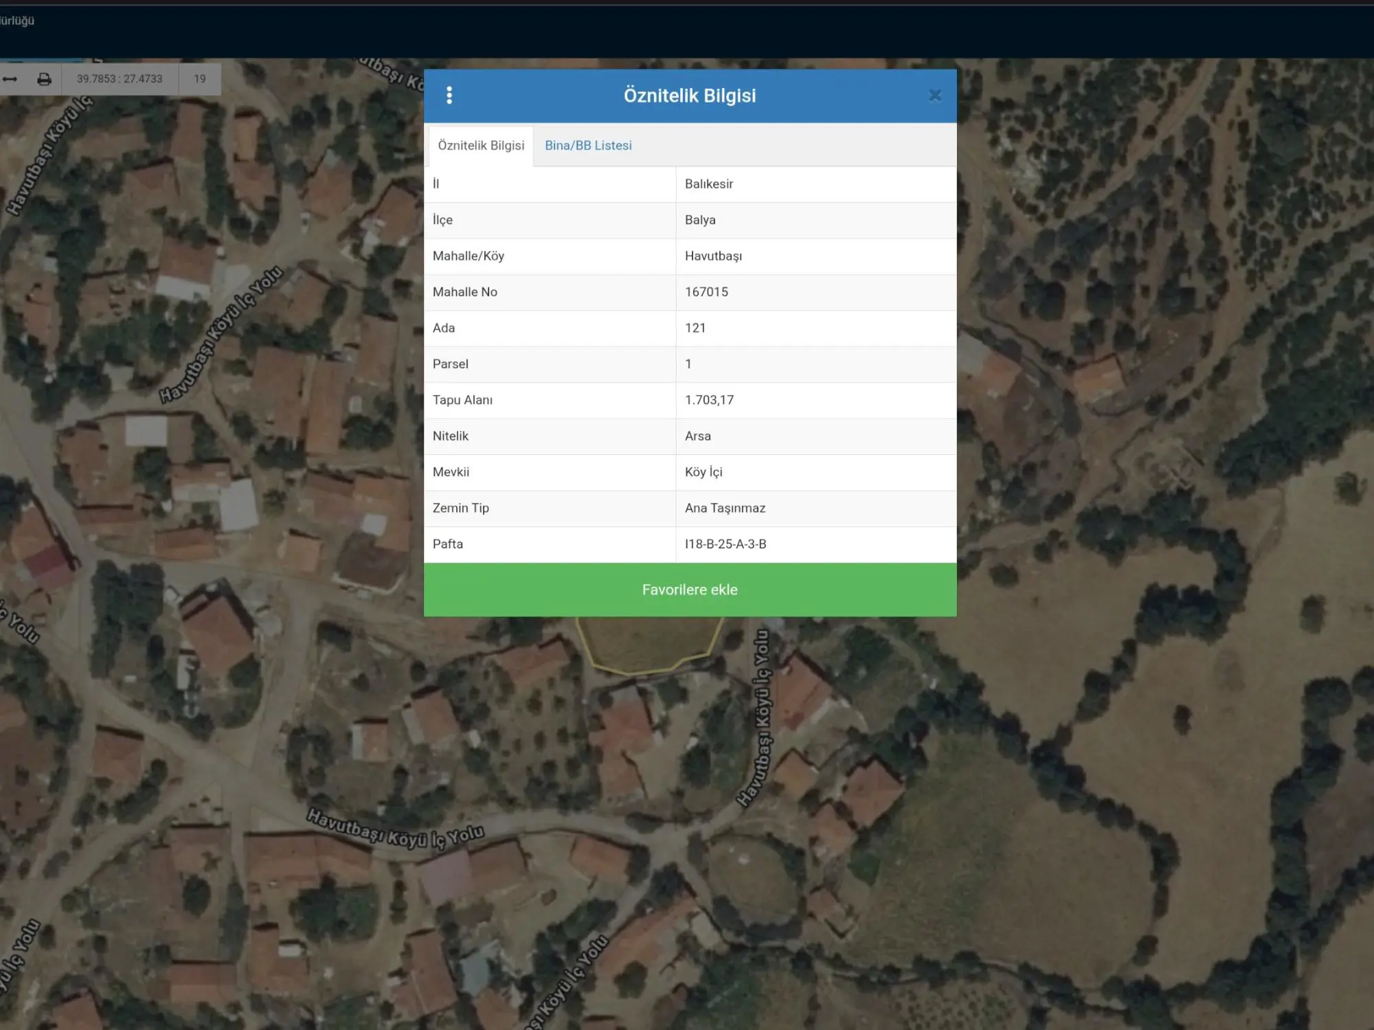Select the Öznitelik Bilgisi tab
Viewport: 1374px width, 1030px height.
click(x=481, y=146)
